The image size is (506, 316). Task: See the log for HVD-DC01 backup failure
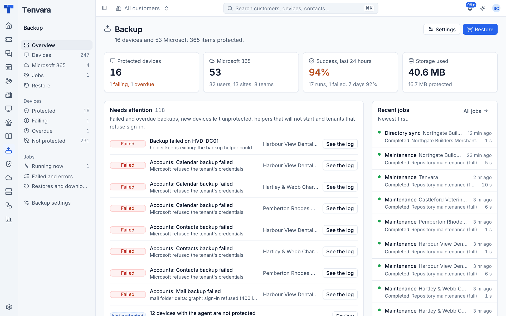point(340,144)
